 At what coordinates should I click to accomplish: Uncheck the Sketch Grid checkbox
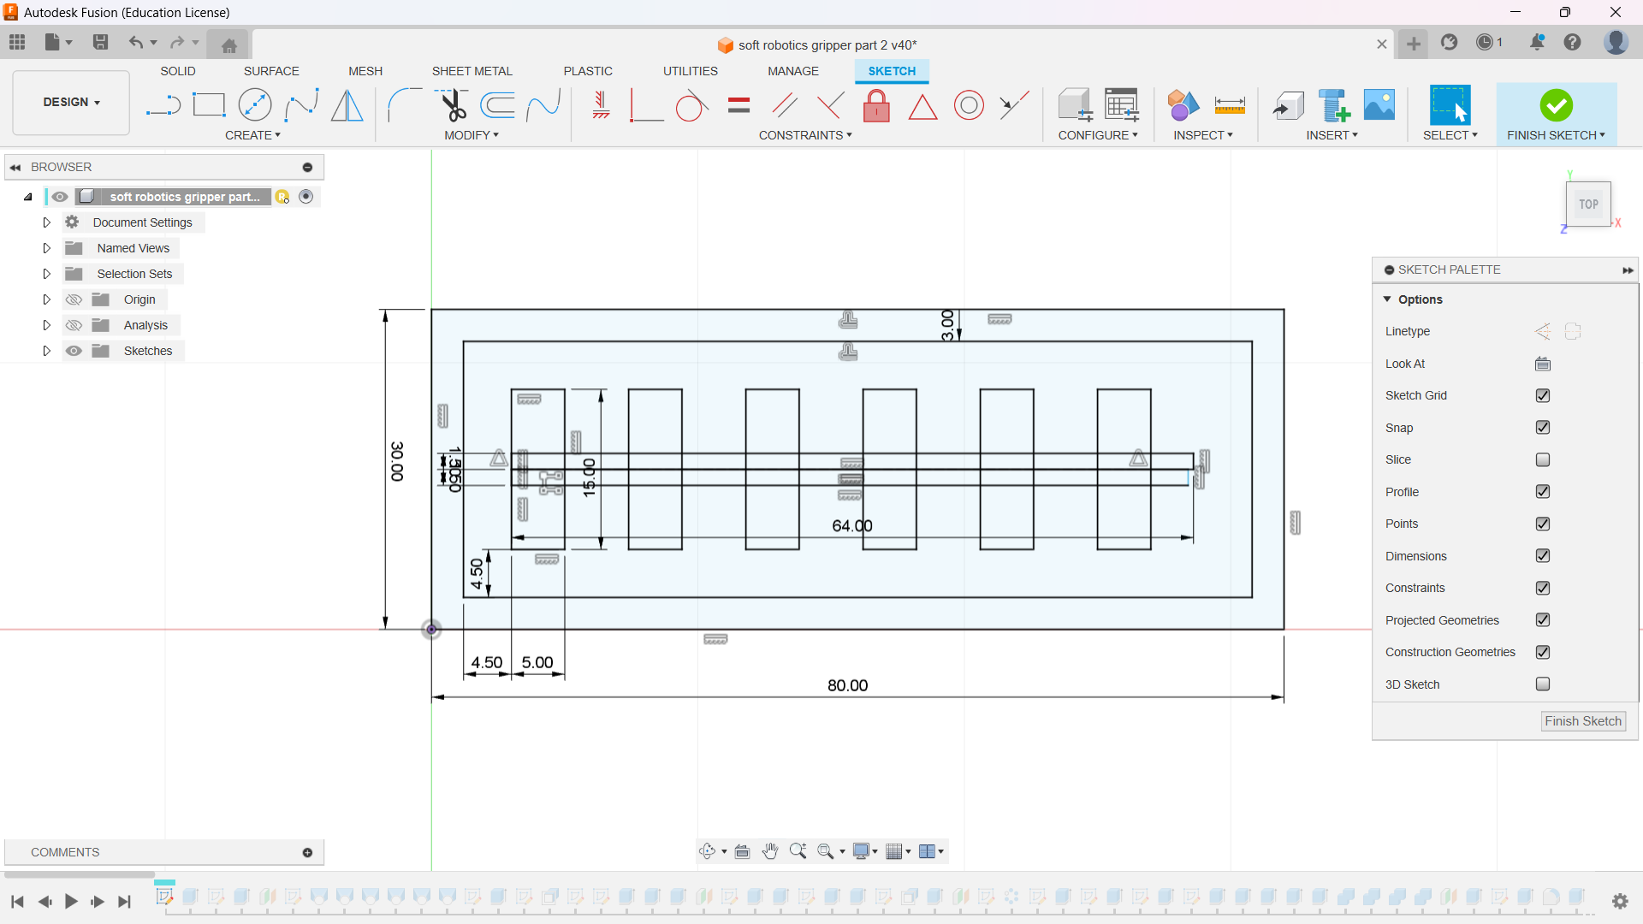click(1542, 395)
